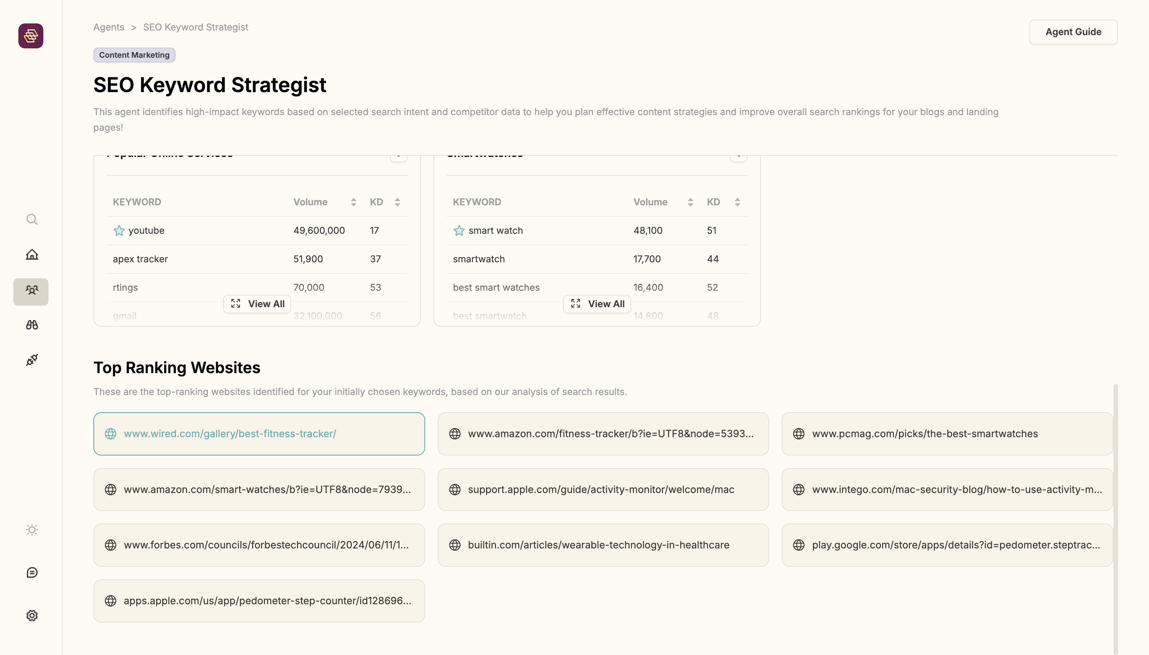Open the settings gear icon
Viewport: 1149px width, 655px height.
point(32,616)
